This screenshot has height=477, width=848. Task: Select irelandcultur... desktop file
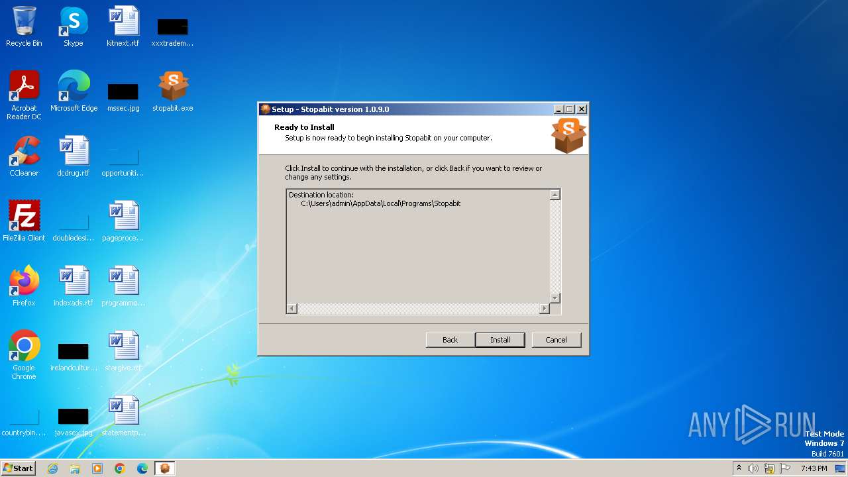click(x=74, y=356)
